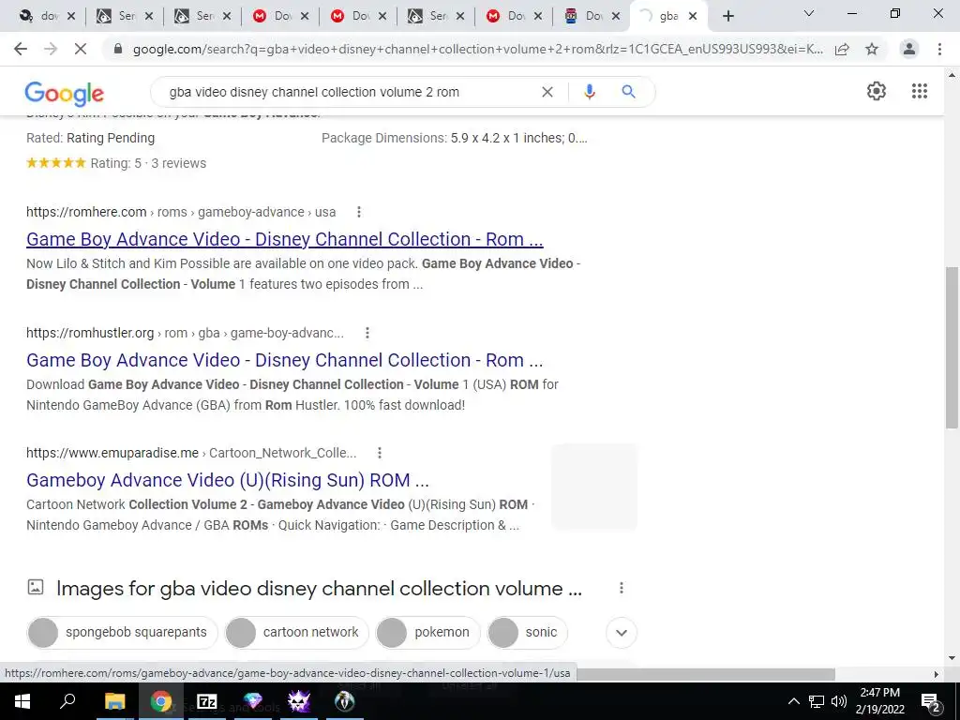Viewport: 960px width, 720px height.
Task: Open the lock site info icon
Action: point(119,49)
